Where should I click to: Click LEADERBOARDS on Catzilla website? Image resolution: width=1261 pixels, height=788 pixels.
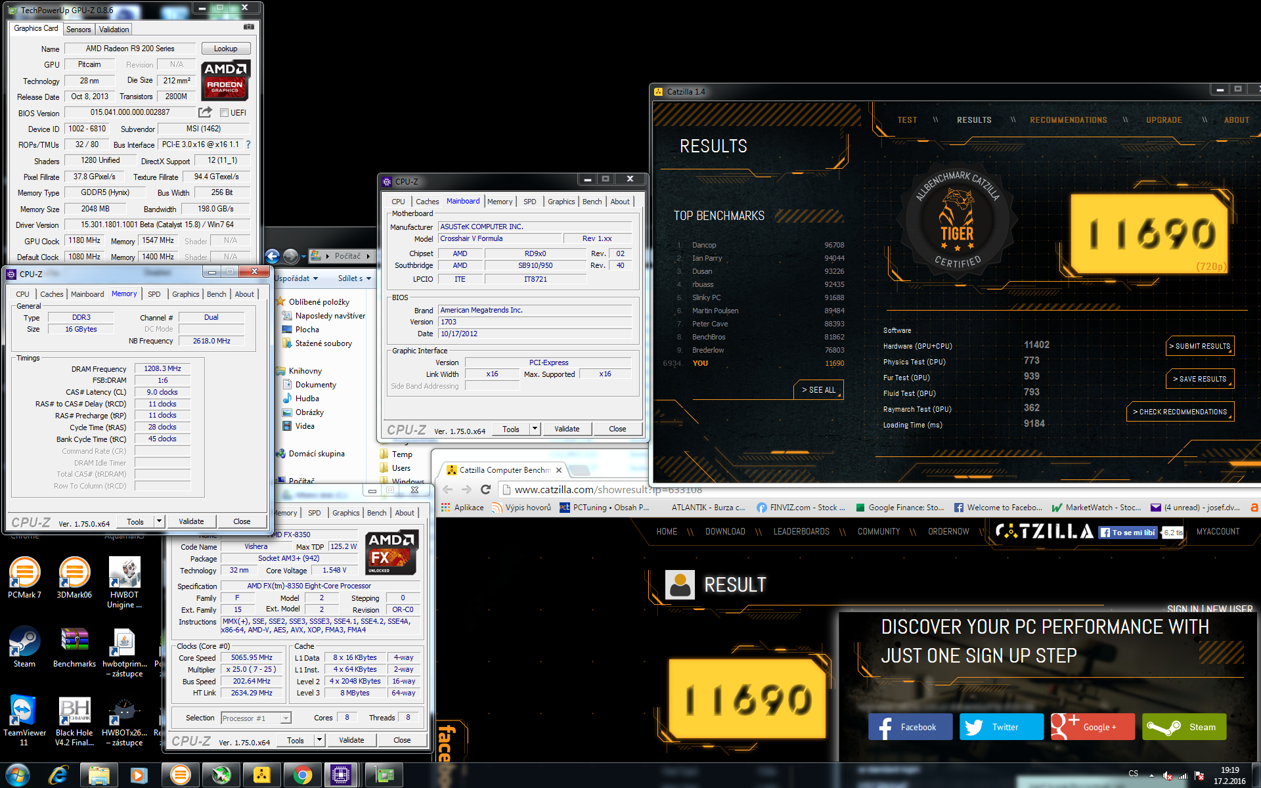click(x=801, y=532)
